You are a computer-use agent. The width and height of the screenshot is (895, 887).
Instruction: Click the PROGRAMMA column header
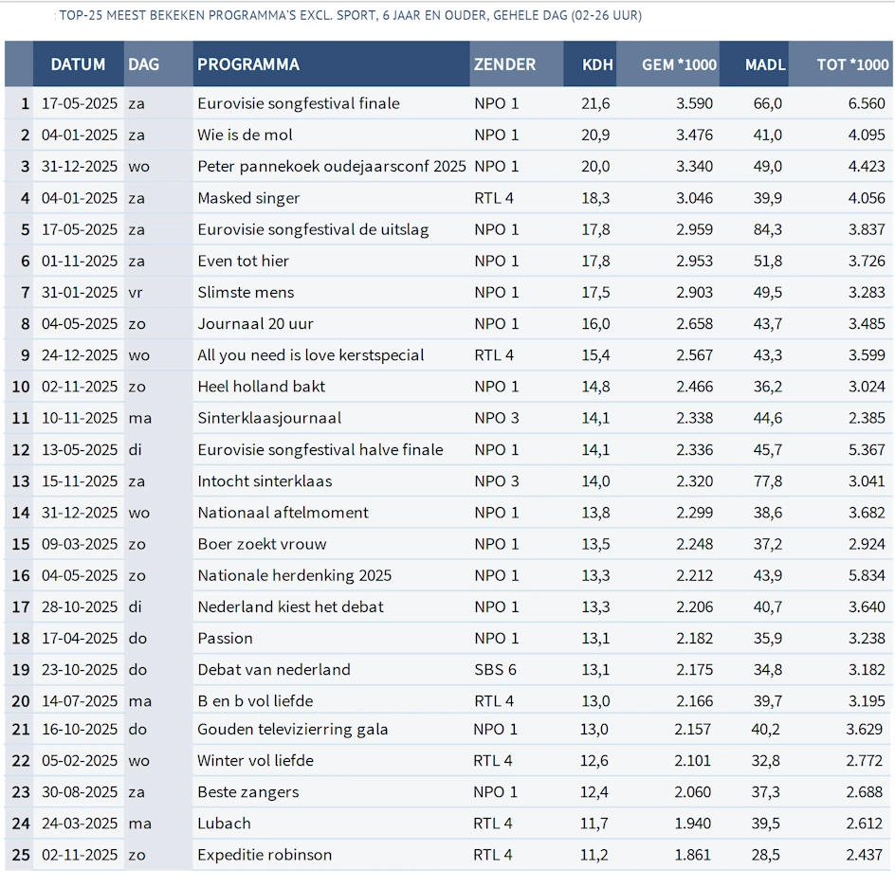(248, 64)
